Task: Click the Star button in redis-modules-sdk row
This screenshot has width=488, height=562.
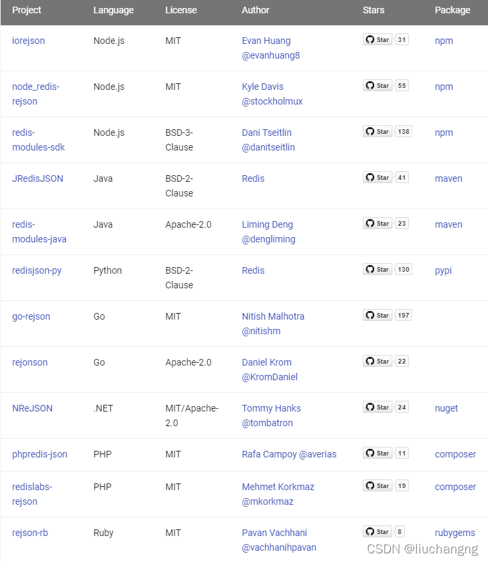Action: pos(377,131)
